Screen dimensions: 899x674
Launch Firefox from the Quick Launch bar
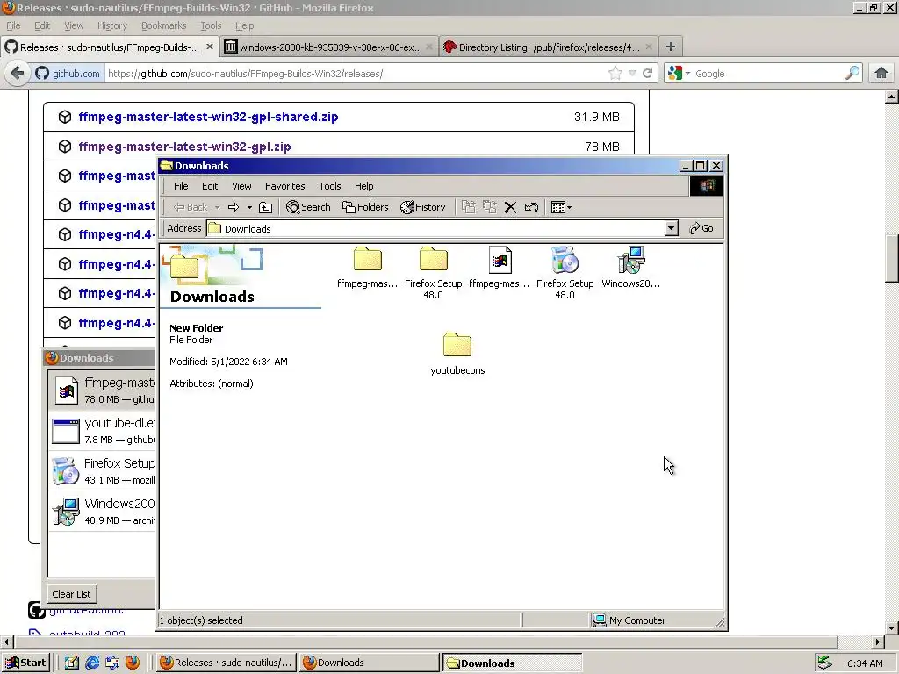(x=133, y=663)
